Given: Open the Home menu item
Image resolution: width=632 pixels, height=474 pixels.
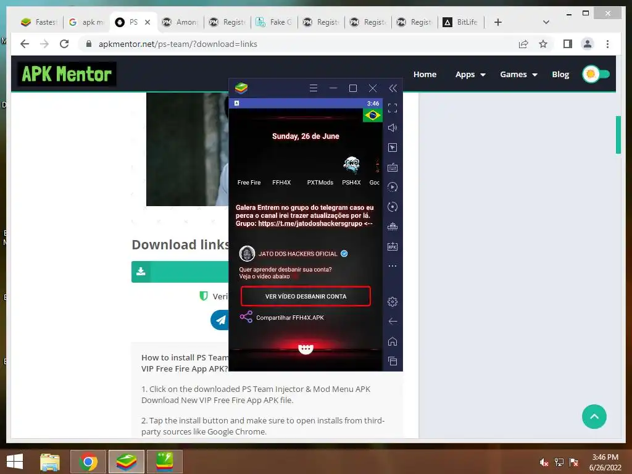Looking at the screenshot, I should [x=425, y=74].
